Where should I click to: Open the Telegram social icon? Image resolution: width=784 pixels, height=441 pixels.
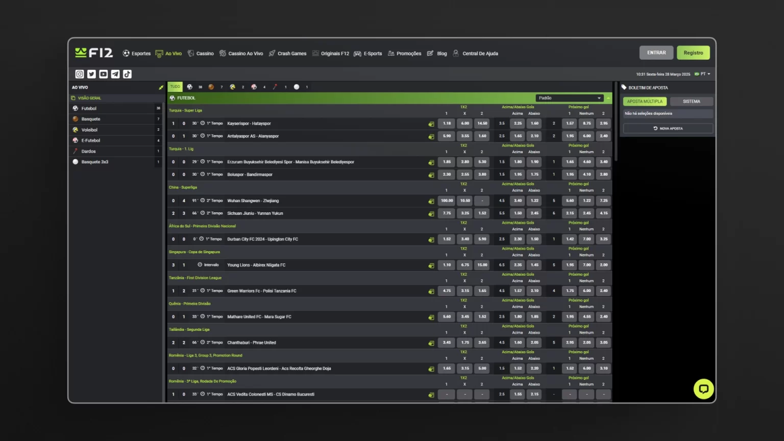[x=115, y=74]
